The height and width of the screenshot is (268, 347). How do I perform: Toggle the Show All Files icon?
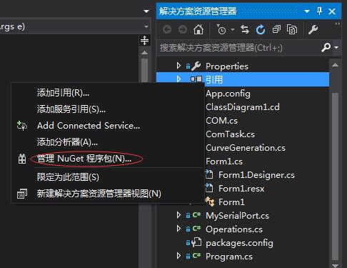292,30
